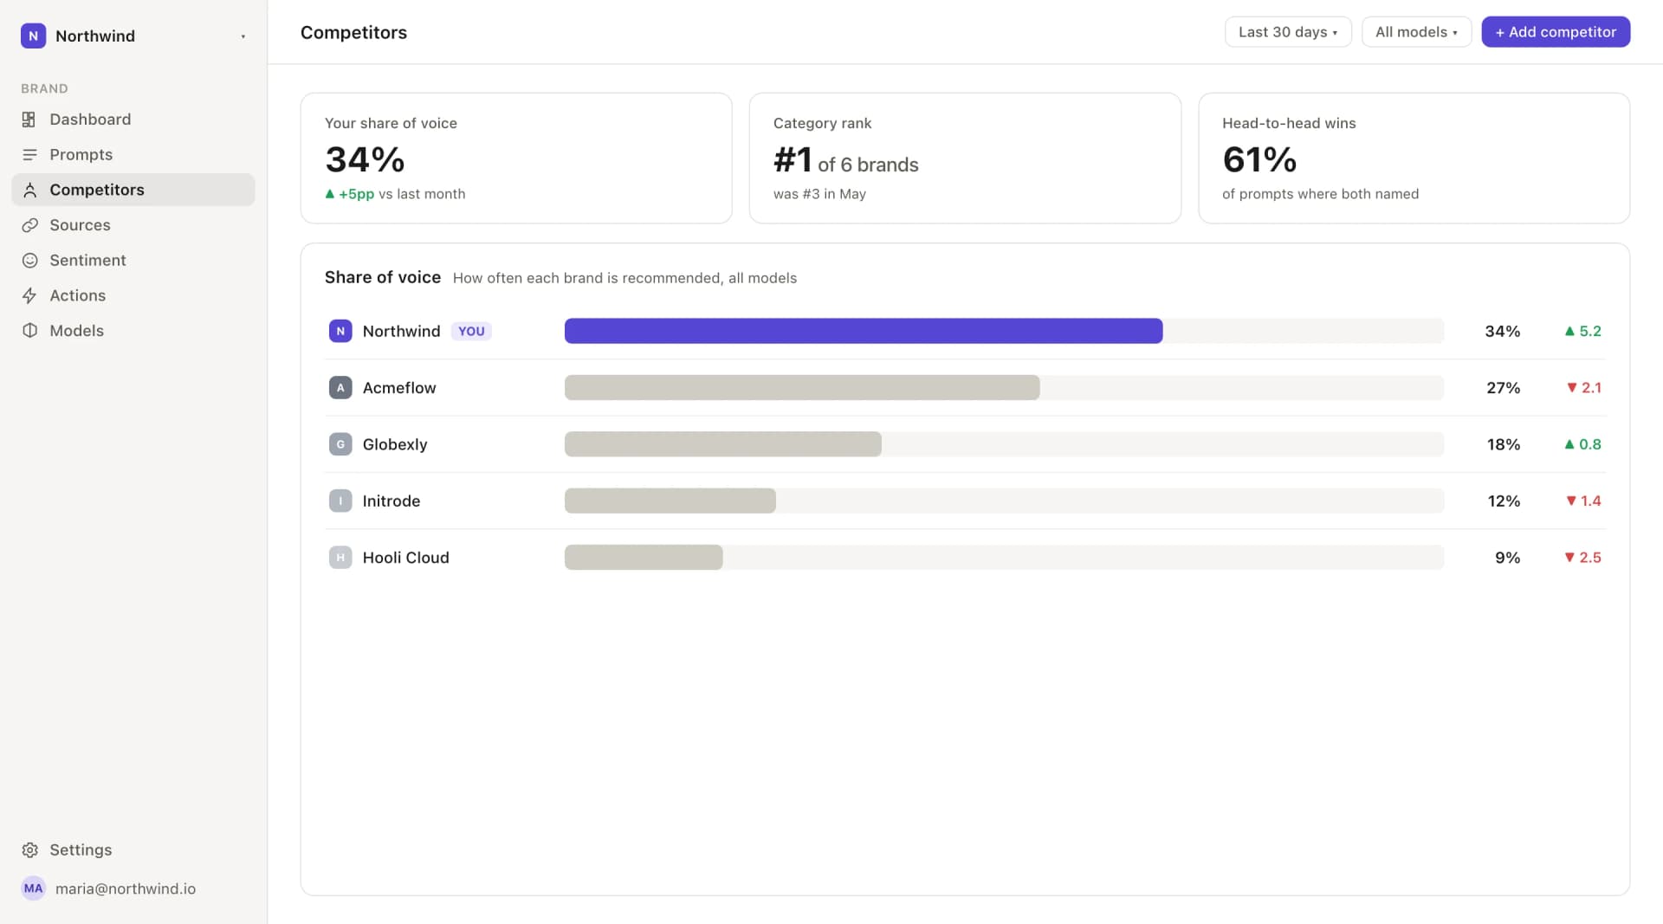Click Northwind's purple share bar
The width and height of the screenshot is (1663, 924).
864,331
